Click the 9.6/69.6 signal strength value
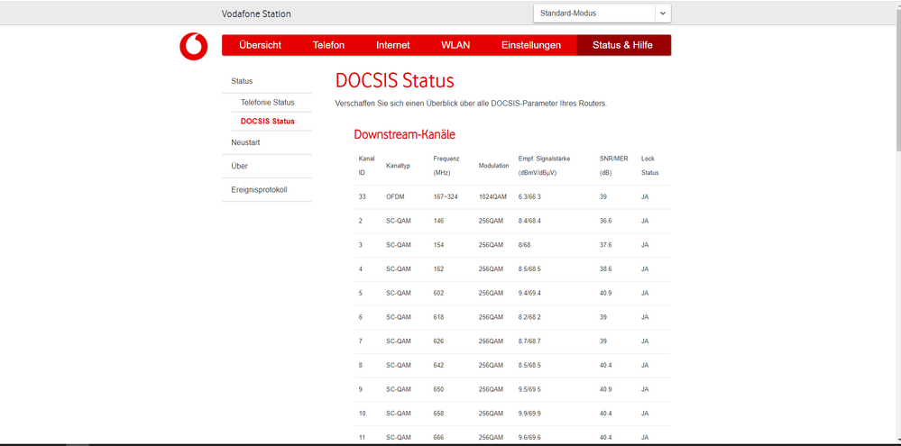The image size is (901, 446). 529,437
